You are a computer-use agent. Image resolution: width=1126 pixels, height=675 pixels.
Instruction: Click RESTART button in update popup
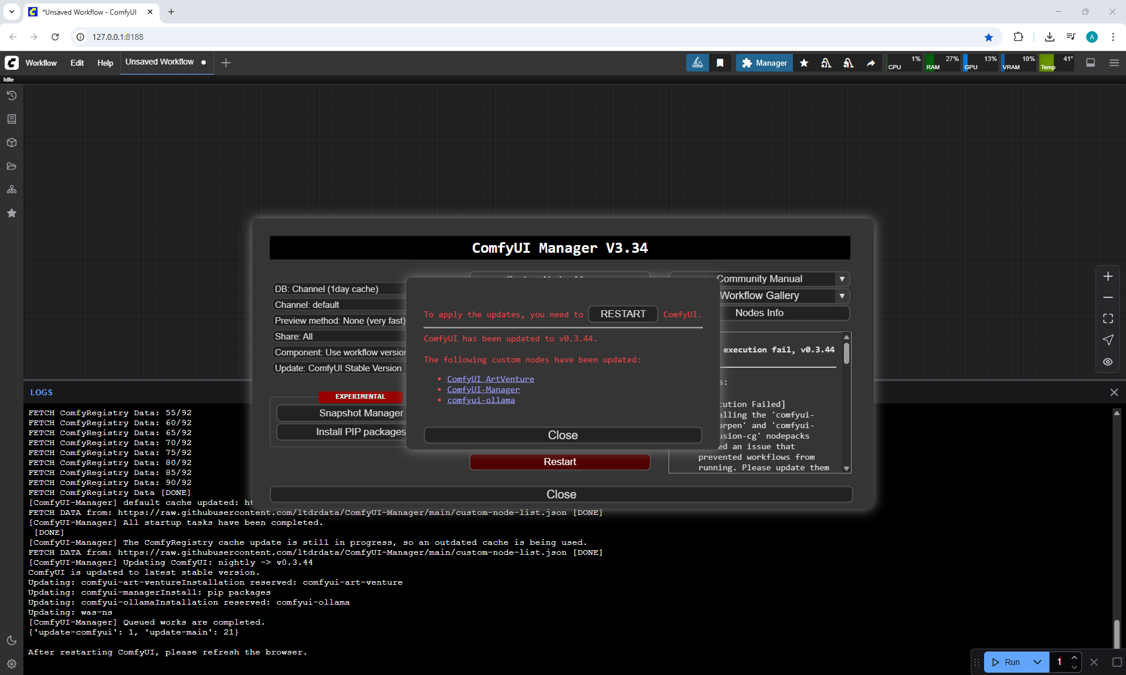point(623,314)
